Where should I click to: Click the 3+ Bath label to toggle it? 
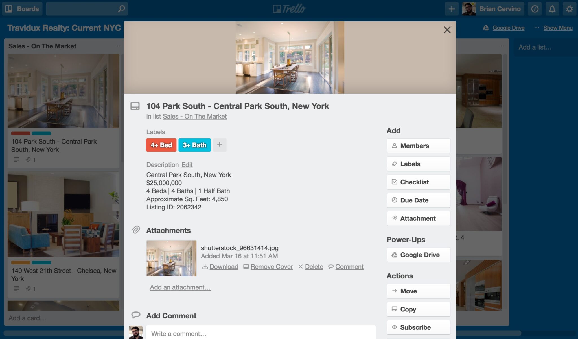click(194, 144)
